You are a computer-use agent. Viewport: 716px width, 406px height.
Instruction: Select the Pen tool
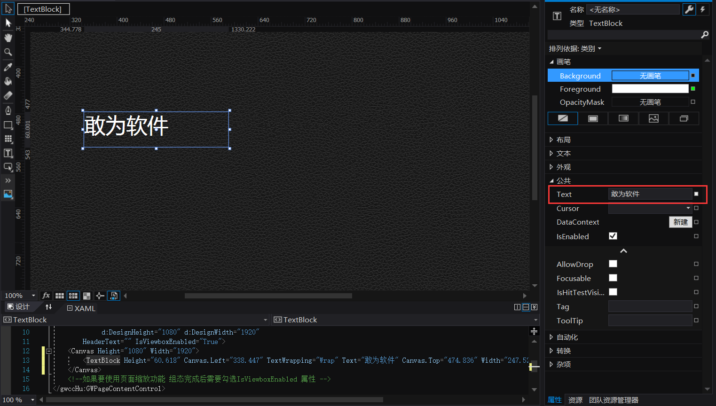point(8,110)
